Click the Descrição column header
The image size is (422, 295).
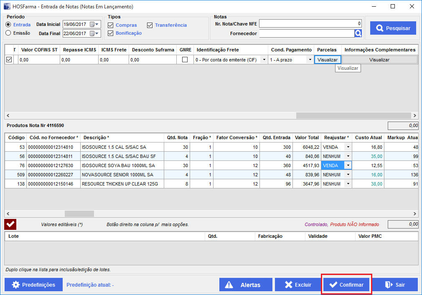tap(96, 137)
